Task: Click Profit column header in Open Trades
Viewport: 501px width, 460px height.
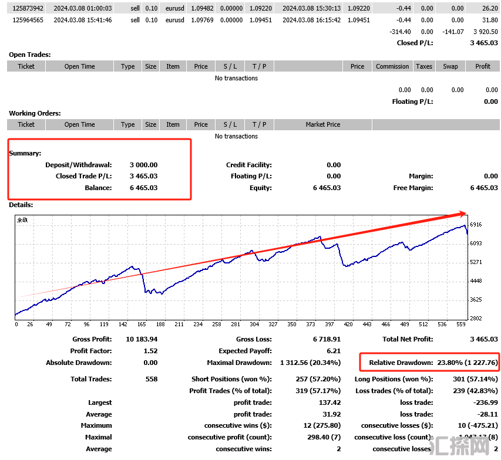Action: pos(483,66)
